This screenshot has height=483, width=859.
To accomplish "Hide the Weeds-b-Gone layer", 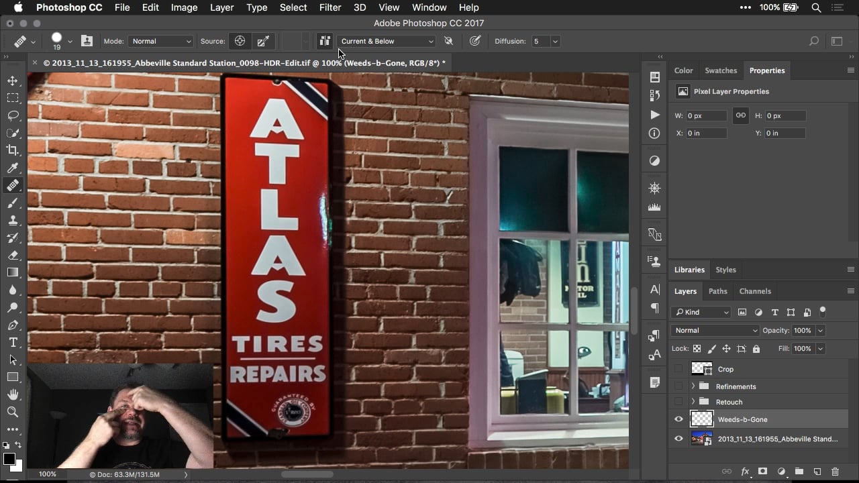I will click(x=678, y=419).
